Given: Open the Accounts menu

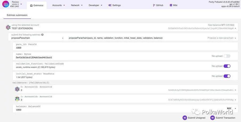Looking at the screenshot, I should click(58, 5).
